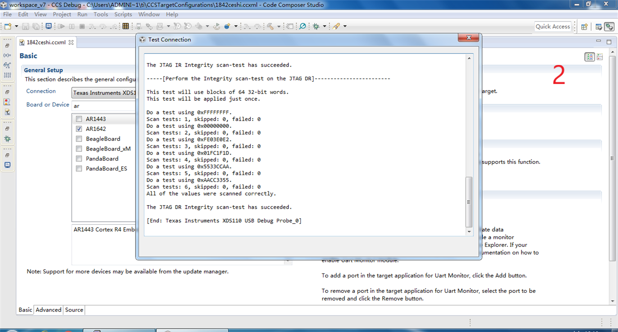Click the Terminate stop icon in toolbar
This screenshot has height=332, width=618.
pos(81,26)
